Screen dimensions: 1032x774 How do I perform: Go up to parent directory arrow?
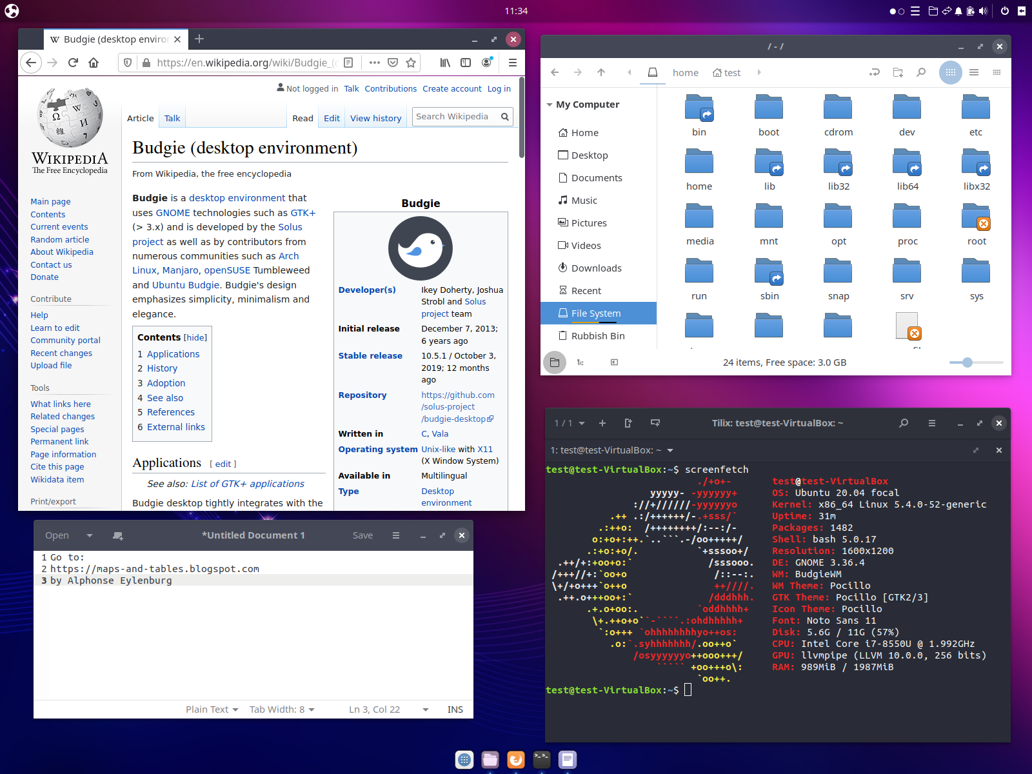coord(601,72)
